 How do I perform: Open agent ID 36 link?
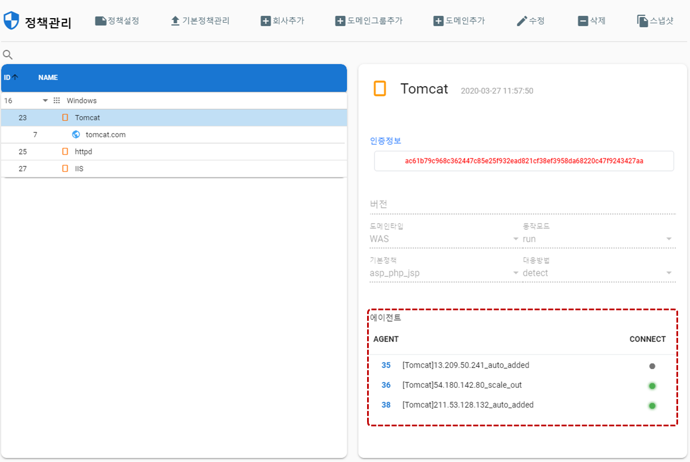[x=386, y=385]
